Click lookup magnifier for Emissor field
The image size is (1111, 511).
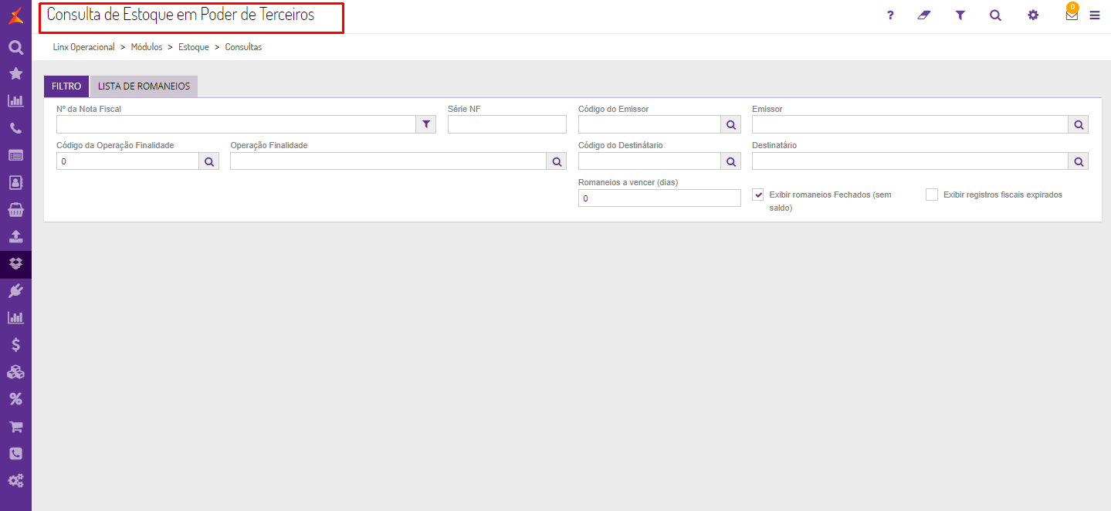[1079, 124]
